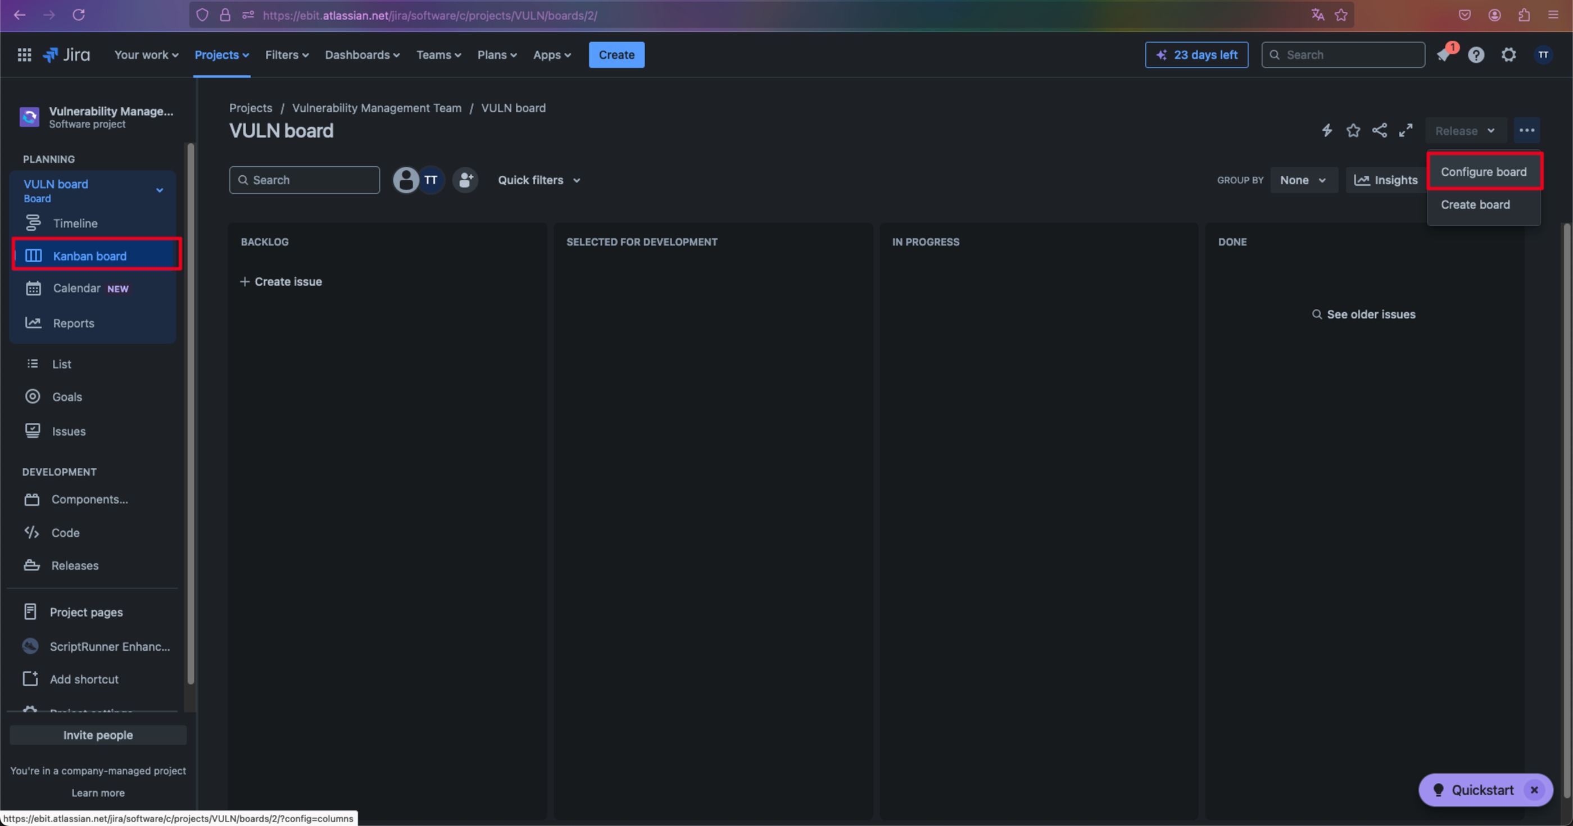
Task: Open the app switcher grid icon
Action: point(24,55)
